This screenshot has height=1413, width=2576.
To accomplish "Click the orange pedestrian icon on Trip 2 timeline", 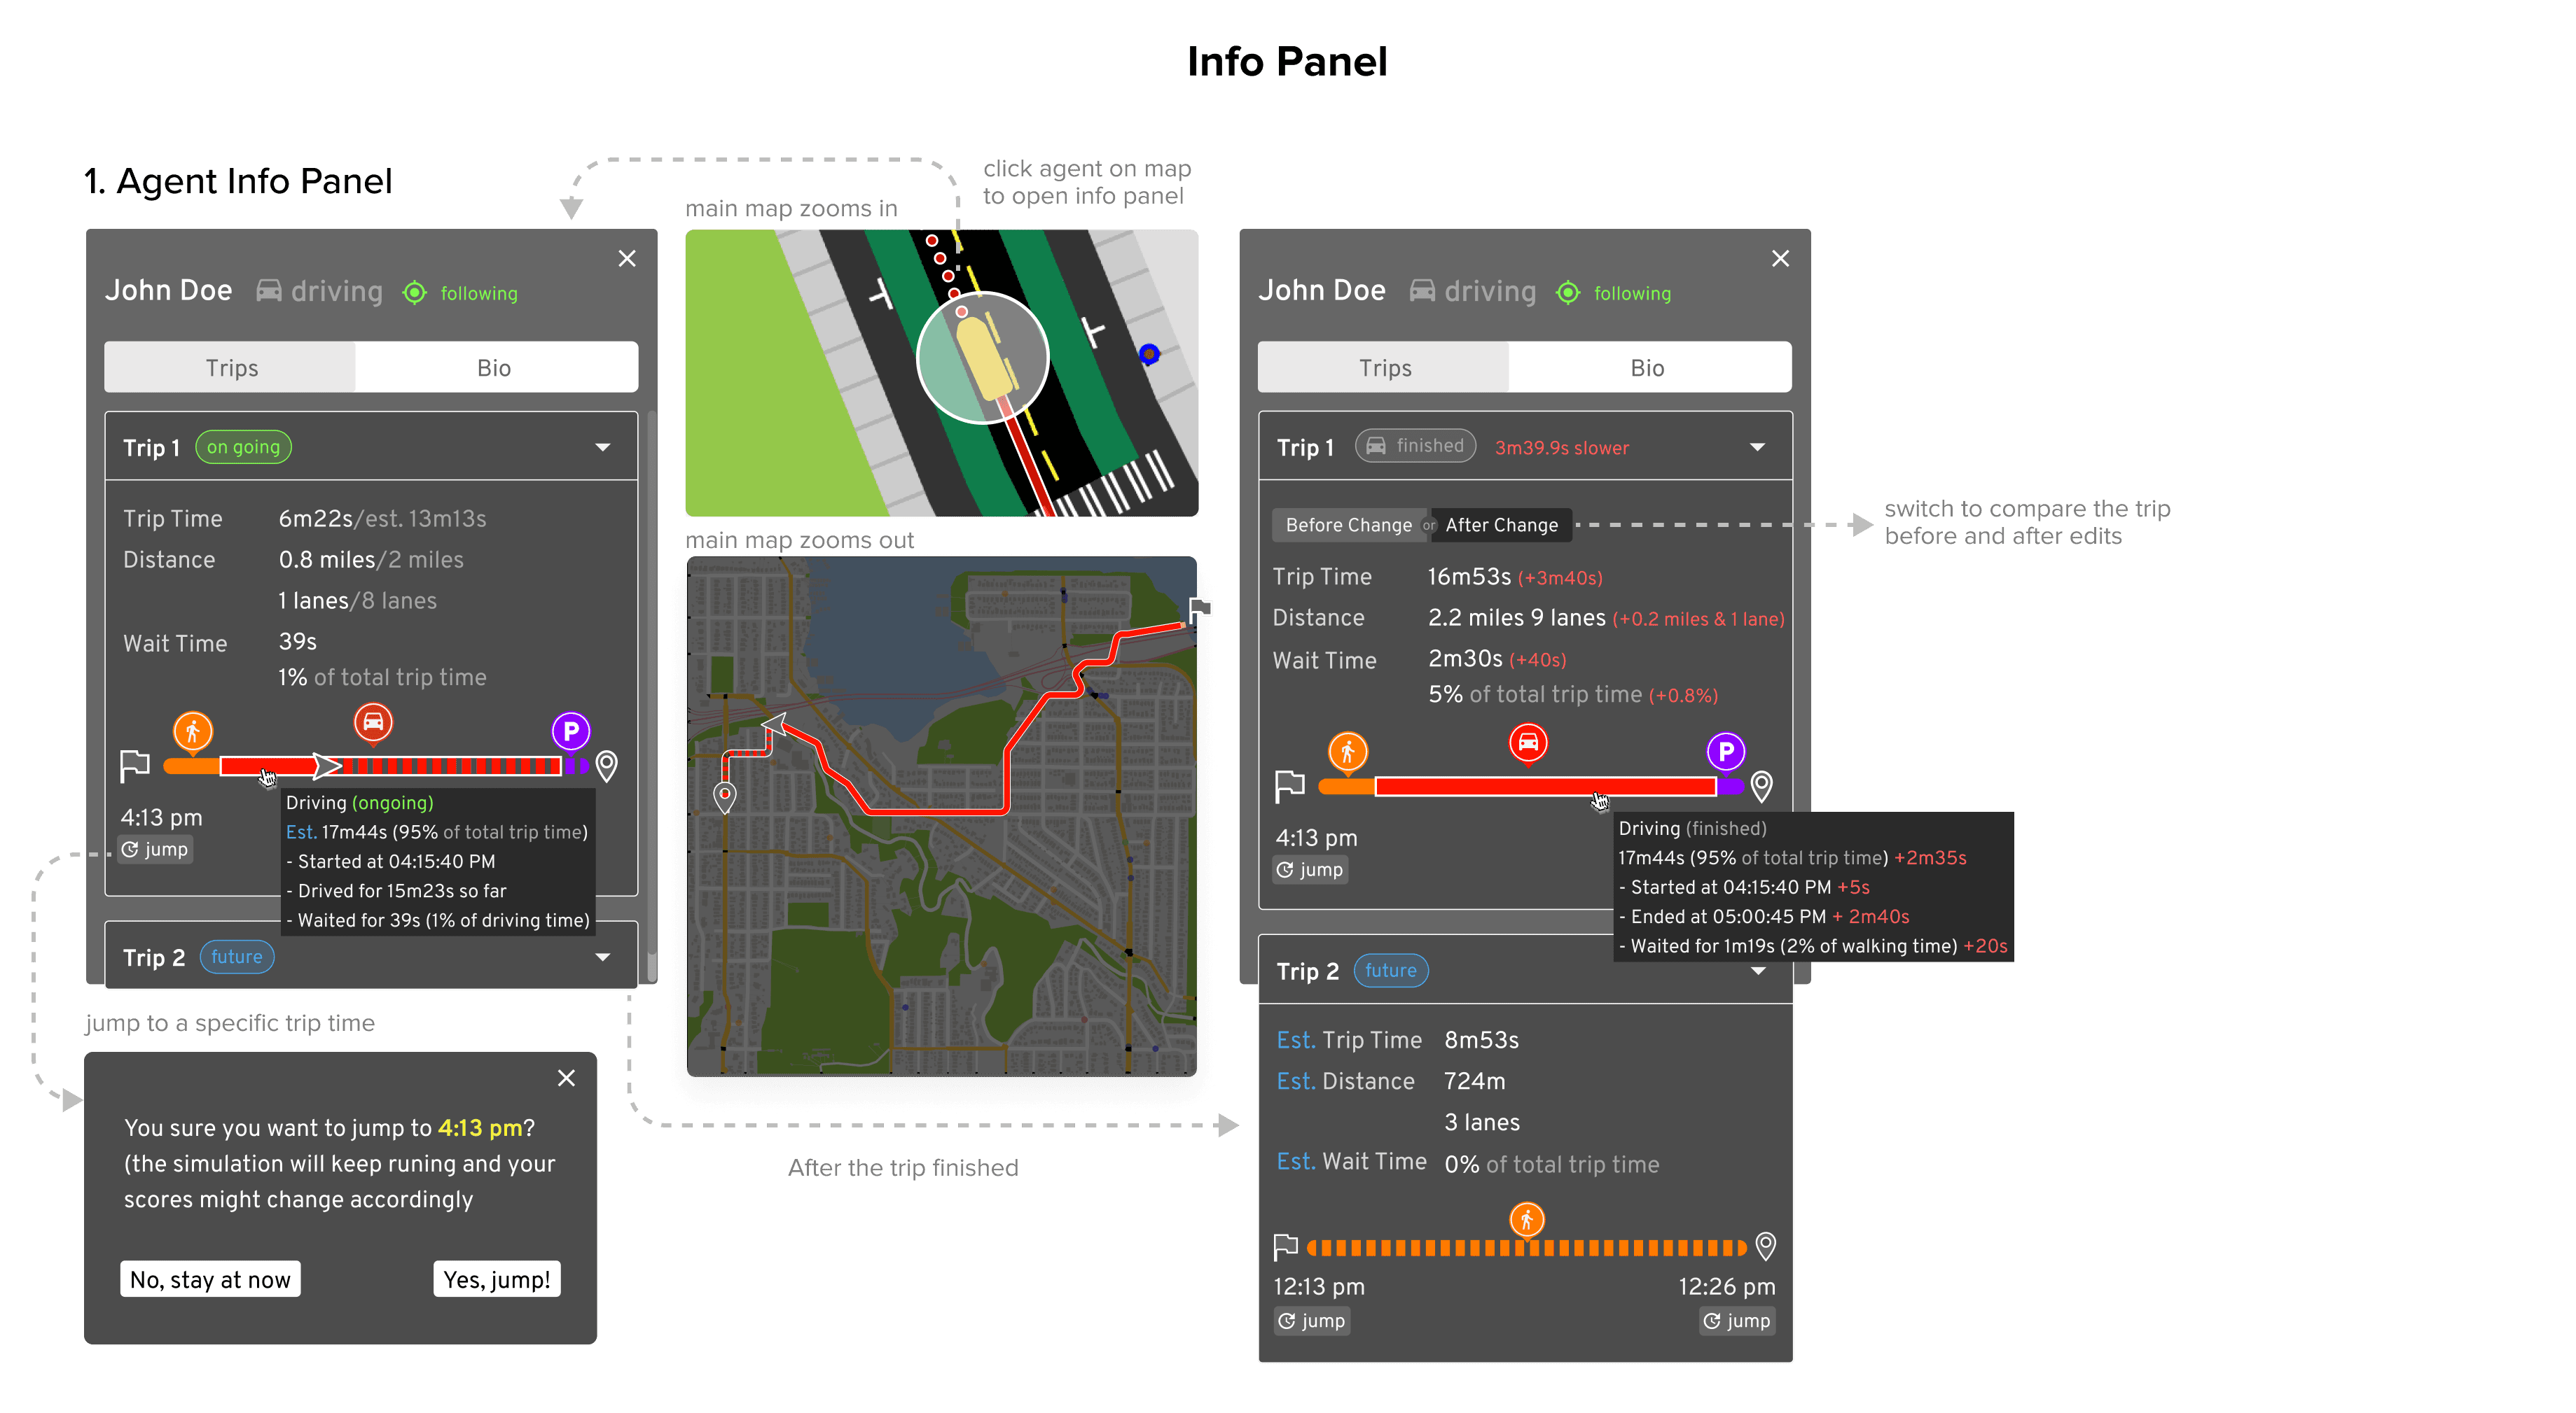I will (1526, 1219).
